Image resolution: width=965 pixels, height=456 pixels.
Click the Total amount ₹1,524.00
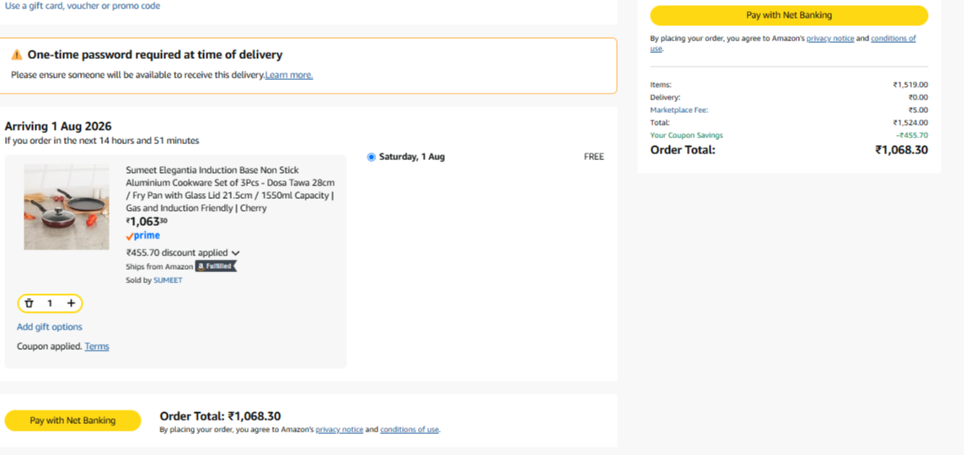(x=910, y=122)
